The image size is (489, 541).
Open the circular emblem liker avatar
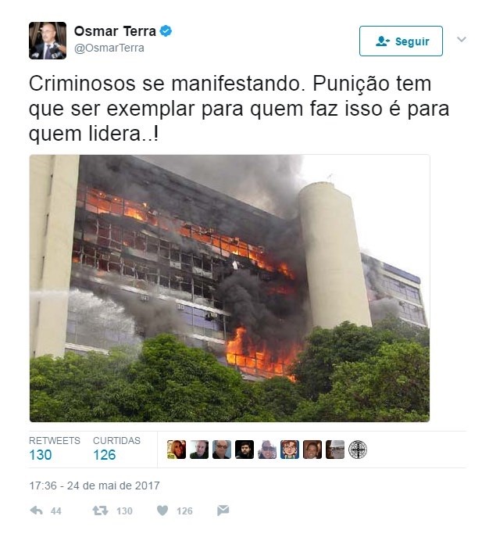358,450
